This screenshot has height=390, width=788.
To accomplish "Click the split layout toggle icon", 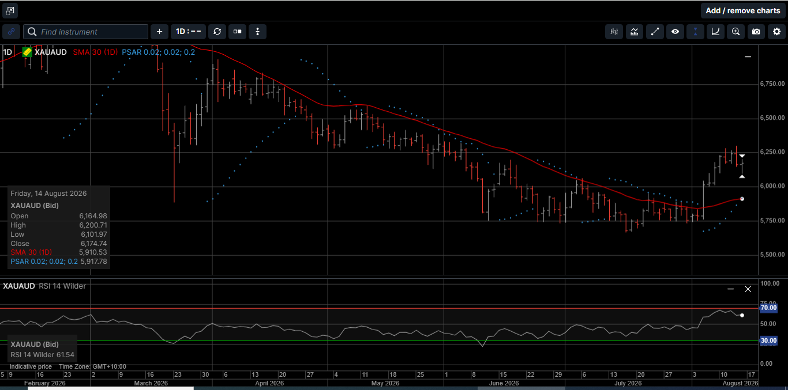I will coord(237,32).
